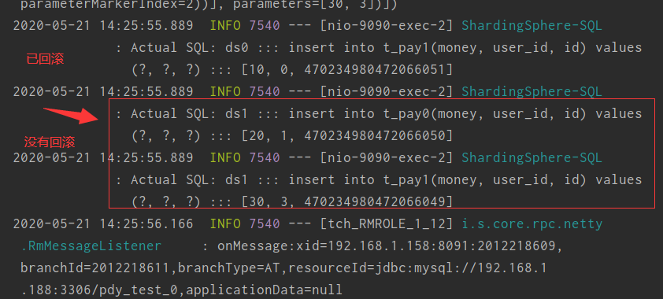Image resolution: width=663 pixels, height=299 pixels.
Task: Click the logger package "i.s.core.rpc.netty"
Action: pos(532,223)
